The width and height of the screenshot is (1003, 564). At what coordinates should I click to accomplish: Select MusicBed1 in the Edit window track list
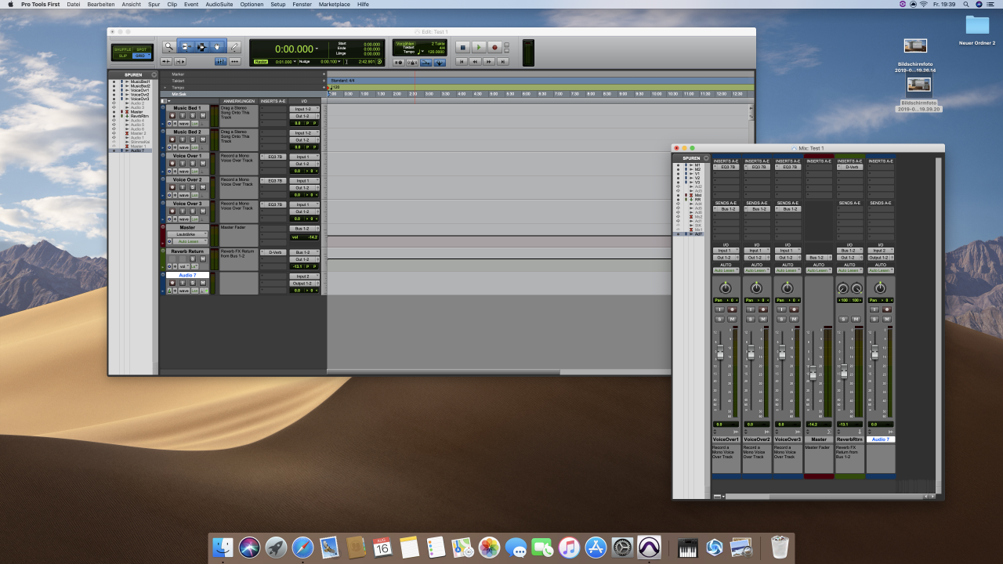click(x=140, y=81)
